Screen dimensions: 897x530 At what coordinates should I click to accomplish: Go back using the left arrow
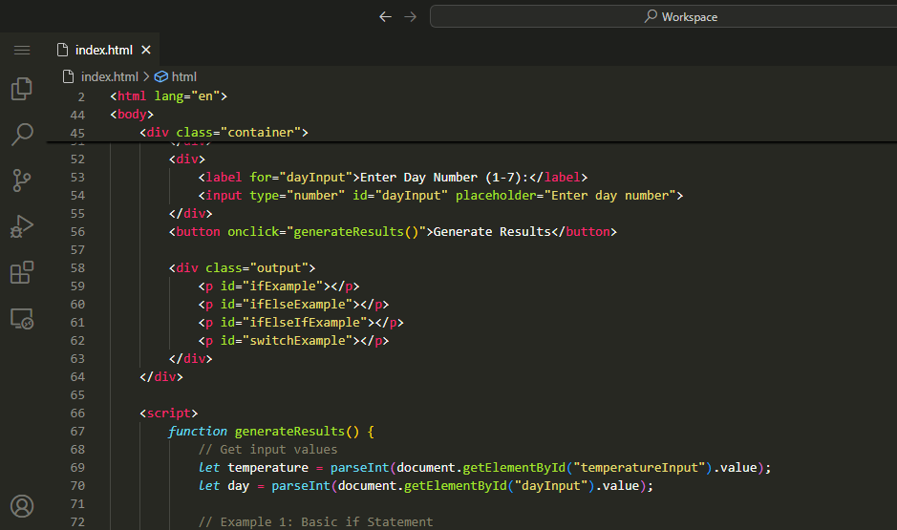tap(386, 16)
